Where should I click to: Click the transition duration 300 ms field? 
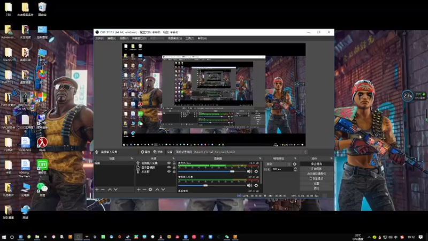coord(282,169)
